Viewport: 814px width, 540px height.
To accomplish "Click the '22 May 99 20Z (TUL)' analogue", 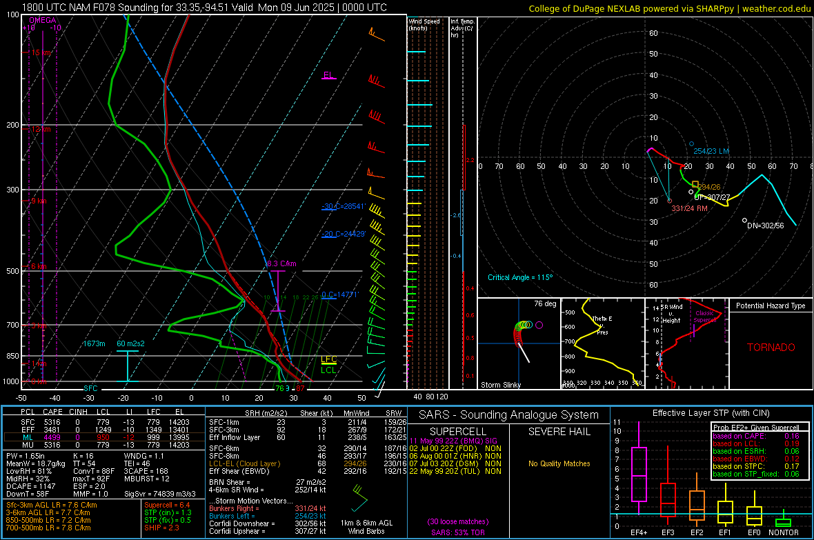I will [455, 472].
